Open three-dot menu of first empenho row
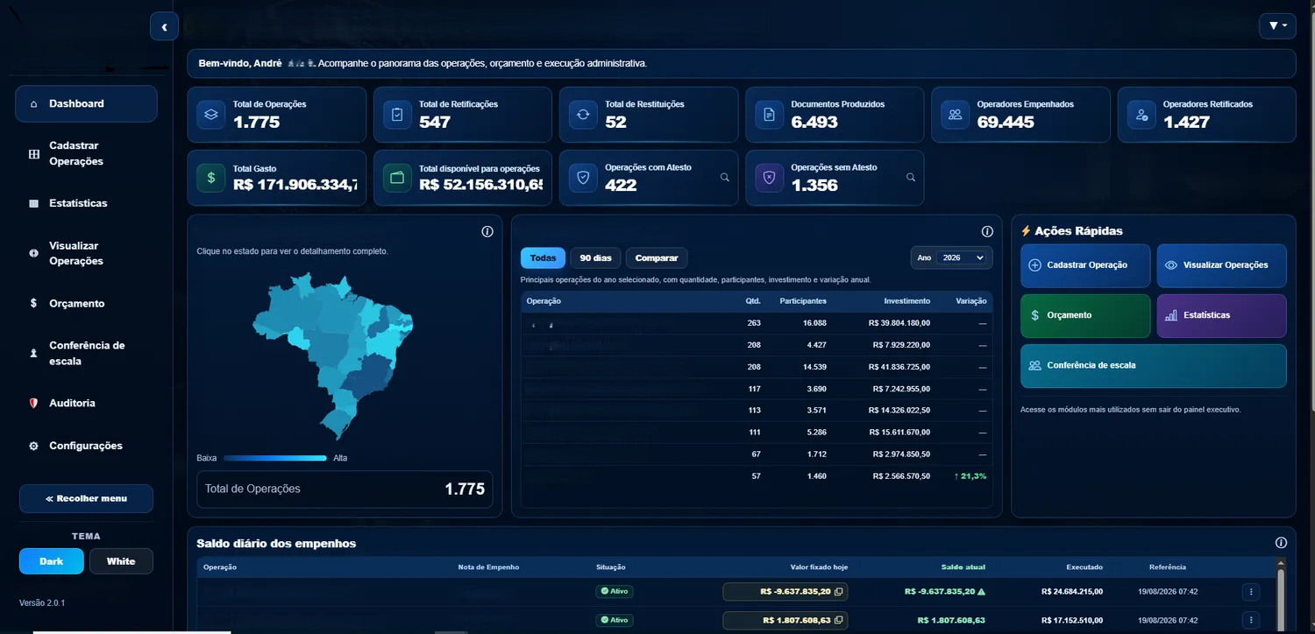Viewport: 1315px width, 634px height. 1250,592
